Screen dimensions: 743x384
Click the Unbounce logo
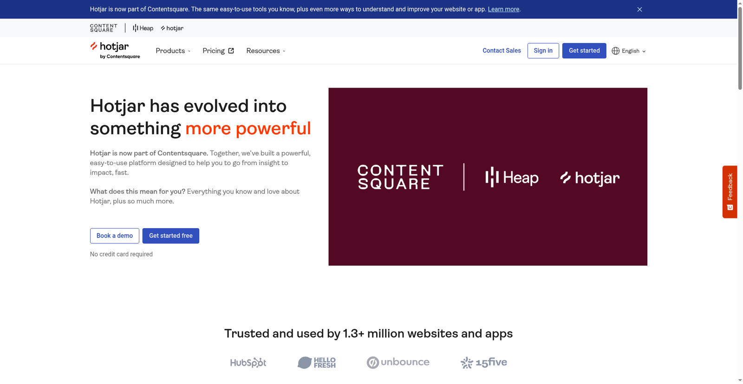(398, 363)
